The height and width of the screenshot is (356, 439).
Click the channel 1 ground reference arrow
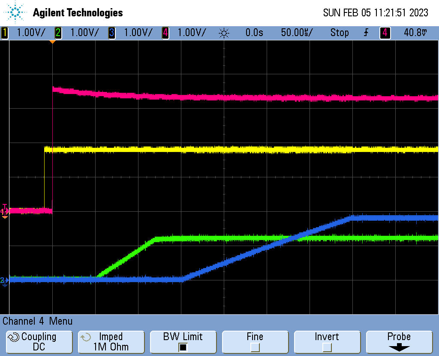click(4, 211)
